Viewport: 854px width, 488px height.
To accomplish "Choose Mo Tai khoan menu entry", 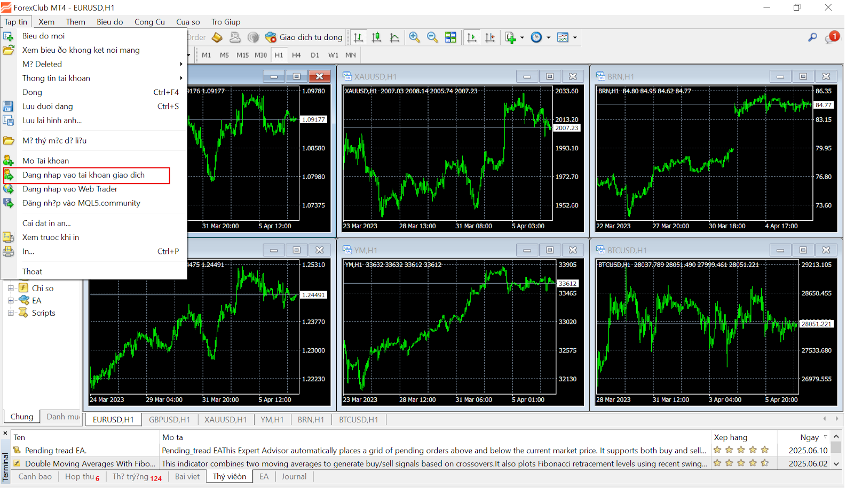I will 94,161.
